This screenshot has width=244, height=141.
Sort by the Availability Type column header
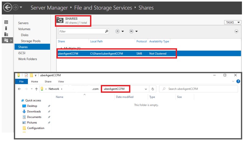coord(159,41)
